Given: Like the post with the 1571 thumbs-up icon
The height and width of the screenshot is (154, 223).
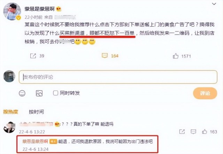Looking at the screenshot, I should tap(176, 56).
